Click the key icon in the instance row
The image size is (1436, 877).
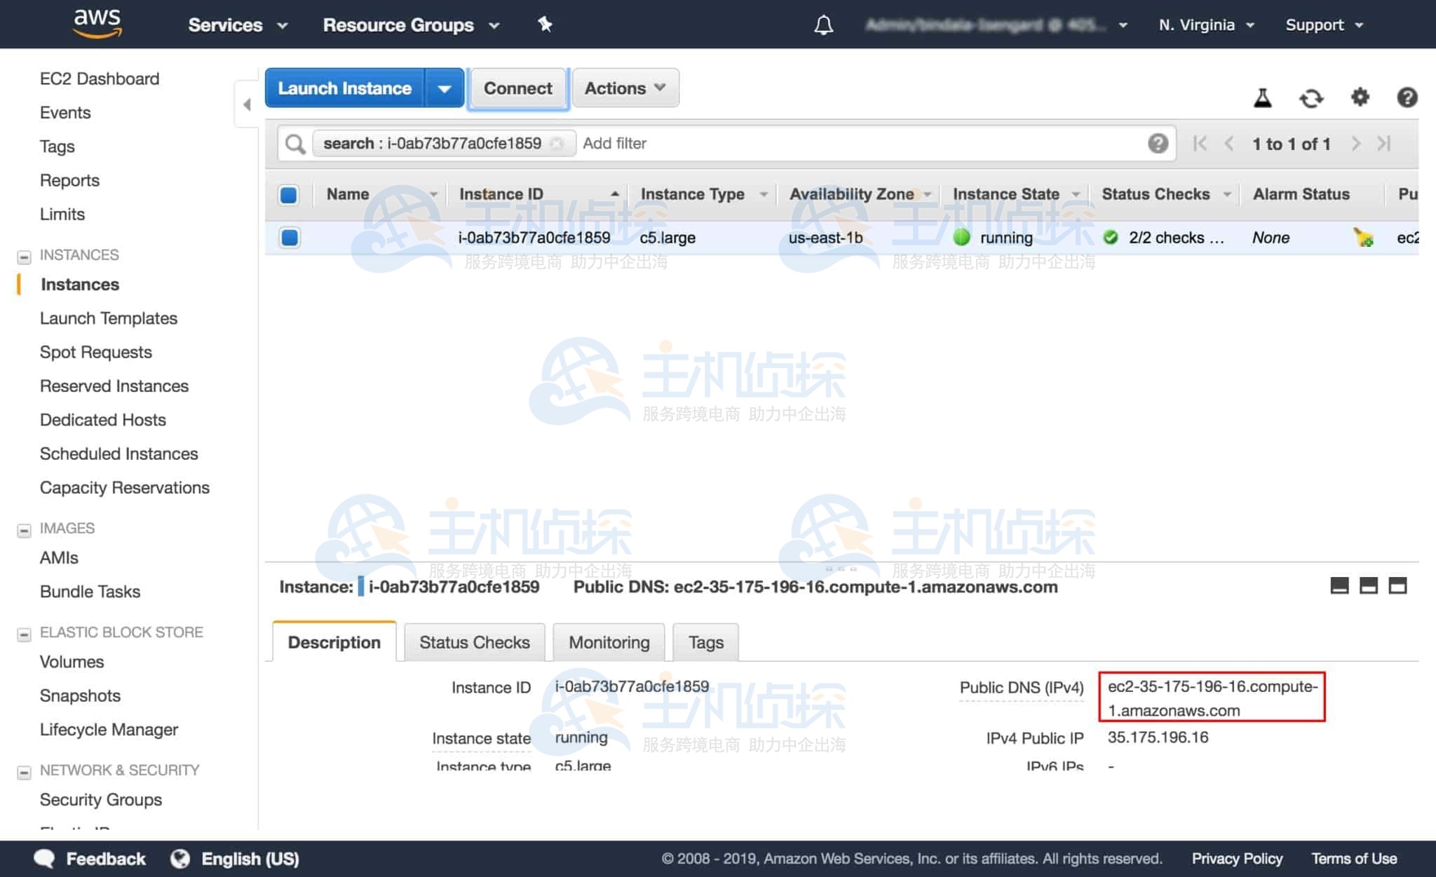[x=1364, y=238]
